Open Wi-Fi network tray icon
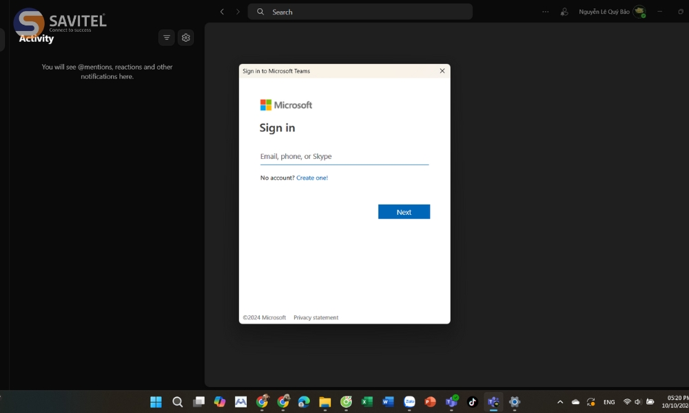This screenshot has height=413, width=689. tap(627, 401)
